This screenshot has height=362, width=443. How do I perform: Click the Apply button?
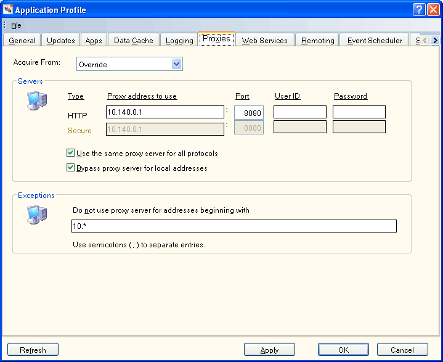point(269,350)
